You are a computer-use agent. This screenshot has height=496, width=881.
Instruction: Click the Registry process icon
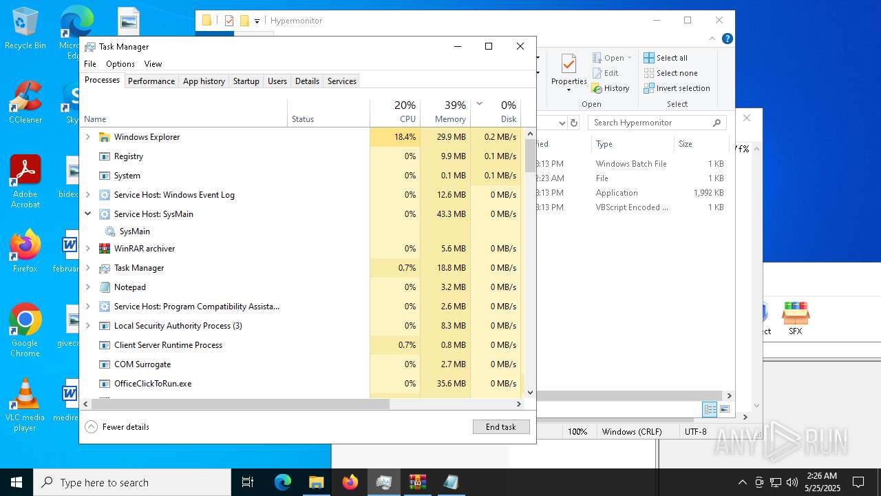[x=105, y=156]
